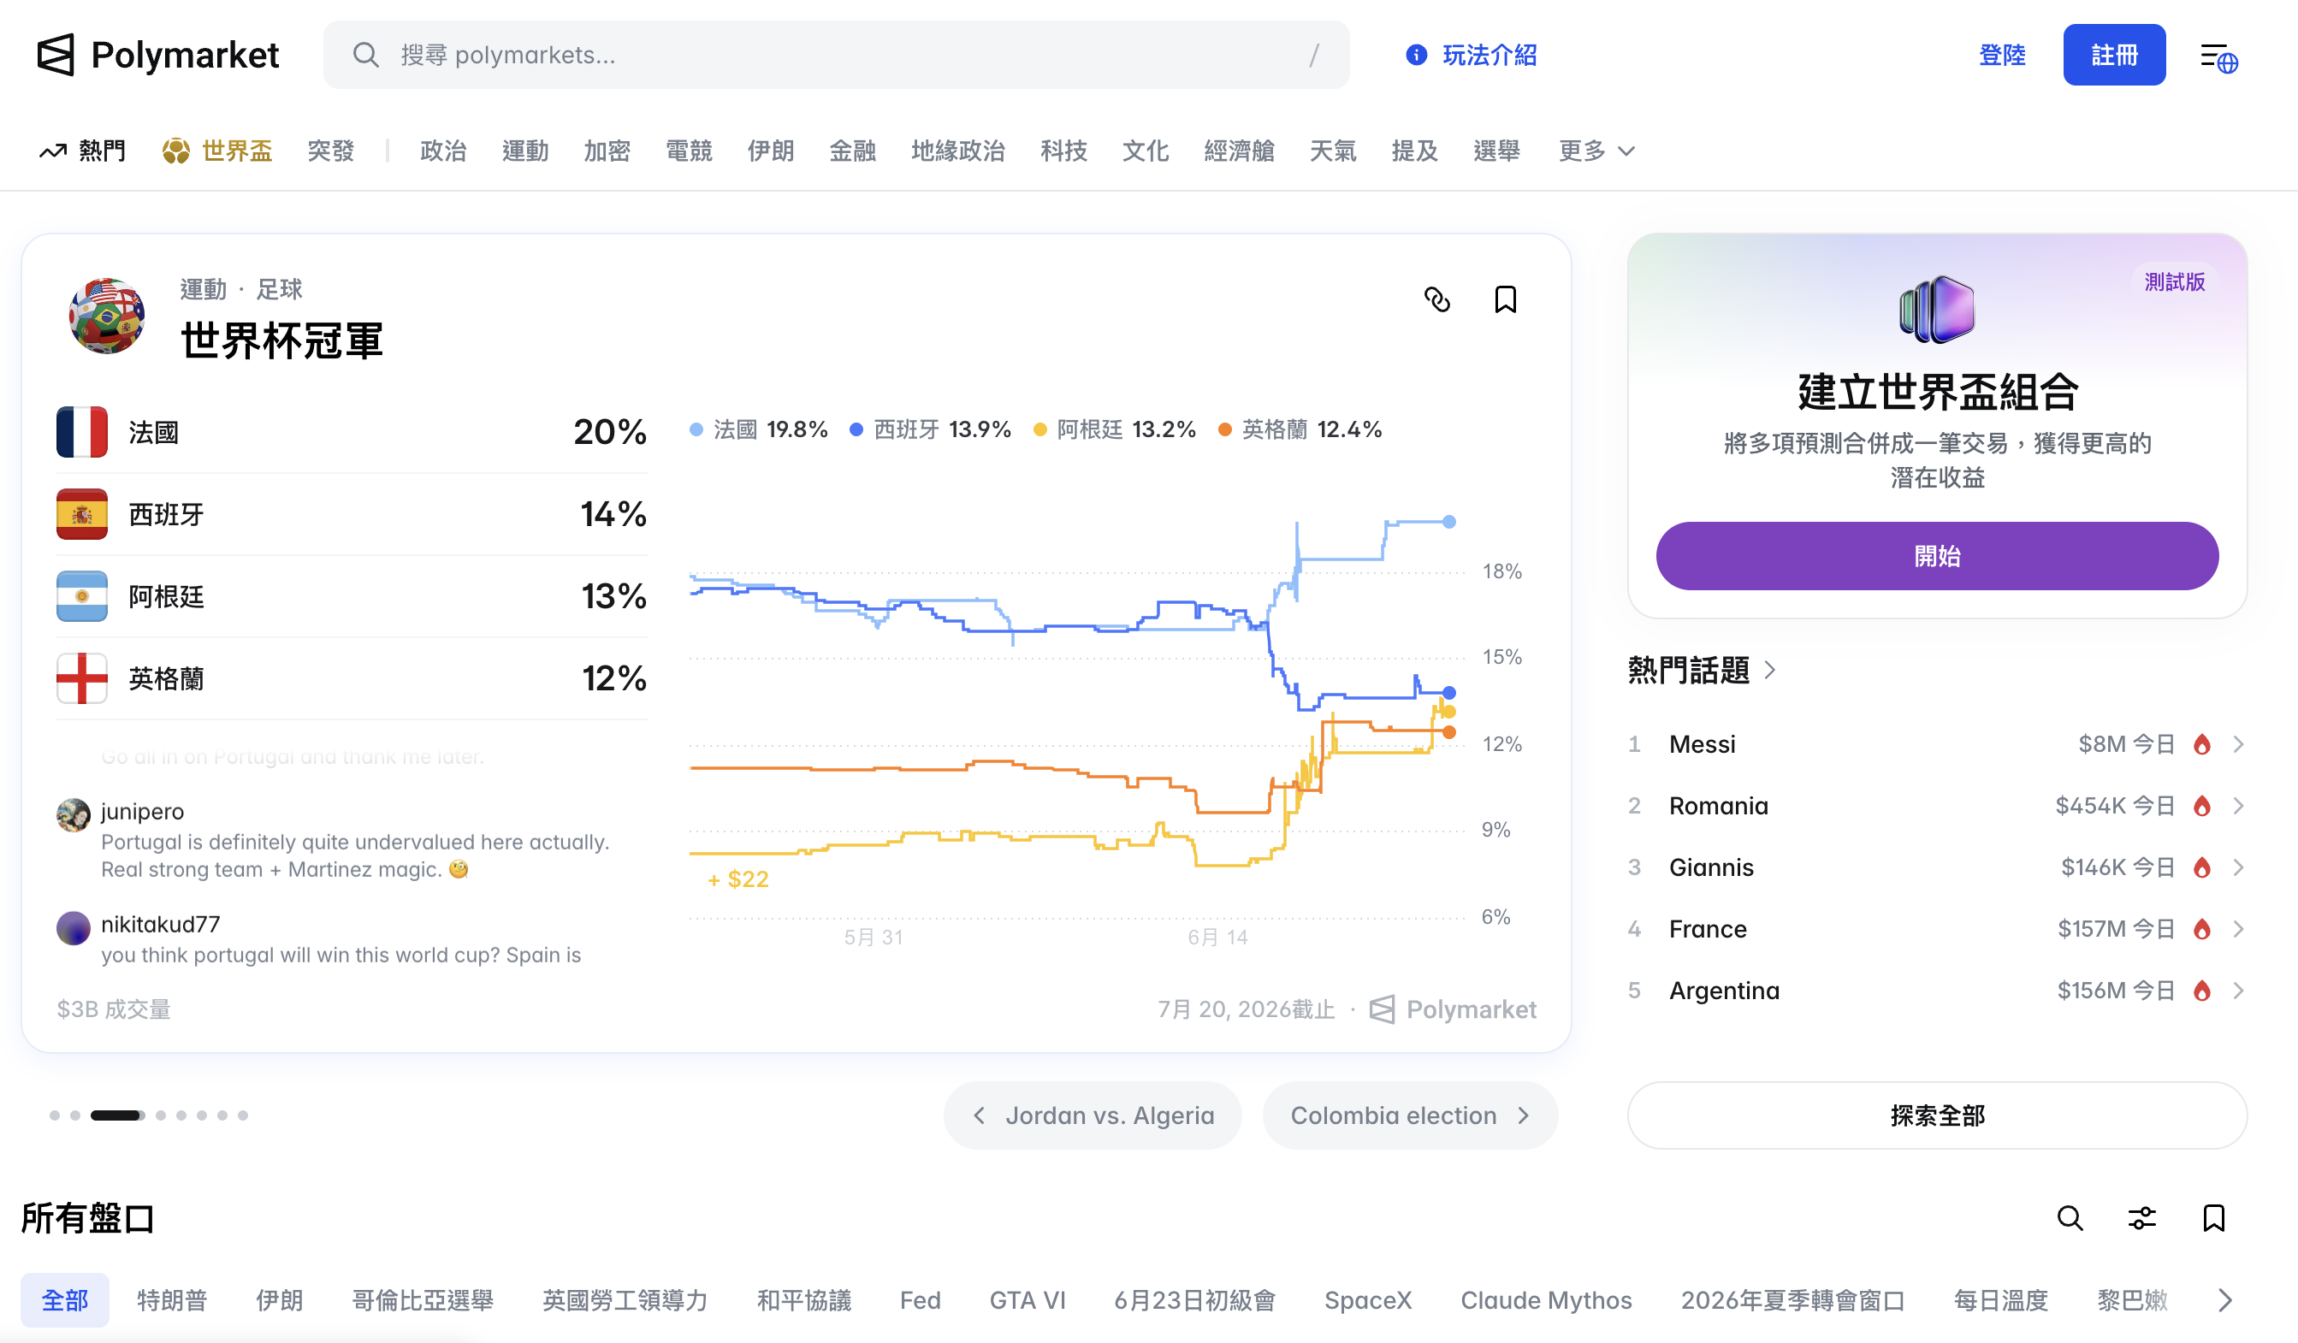The height and width of the screenshot is (1343, 2298).
Task: Click the flame icon on the Romania row
Action: point(2202,806)
